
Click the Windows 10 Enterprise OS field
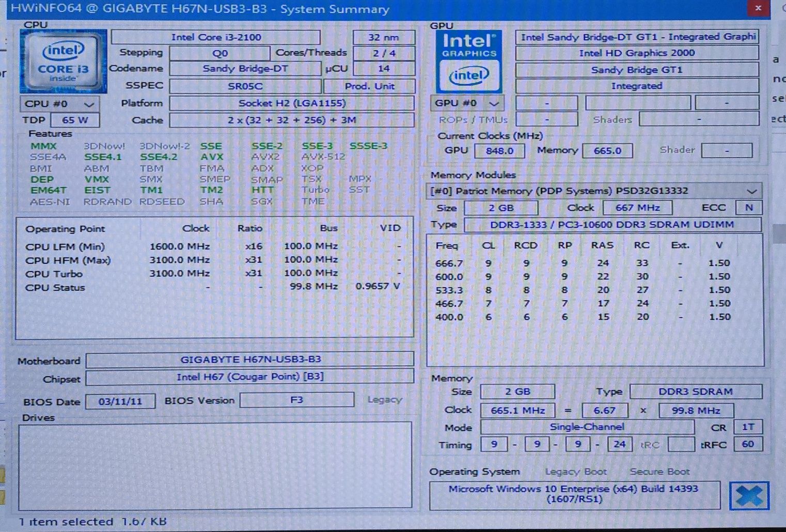tap(574, 494)
